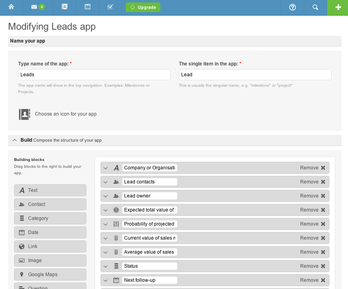Select the Date building block

(50, 232)
